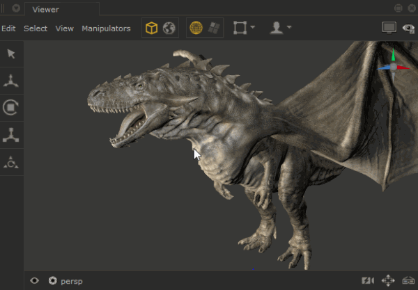Screen dimensions: 418x290
Task: Toggle the monitor display icon at top right
Action: pos(389,28)
